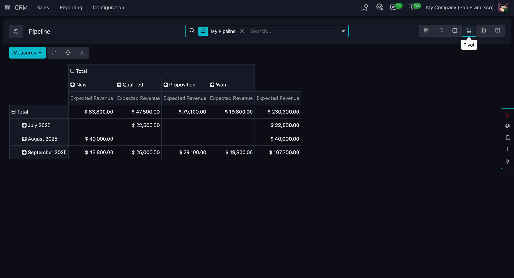This screenshot has width=514, height=278.
Task: Flip axis of pivot table
Action: pyautogui.click(x=54, y=53)
